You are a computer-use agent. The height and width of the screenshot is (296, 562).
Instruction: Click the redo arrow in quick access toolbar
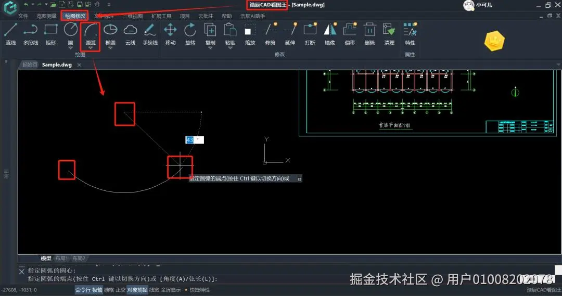(40, 5)
